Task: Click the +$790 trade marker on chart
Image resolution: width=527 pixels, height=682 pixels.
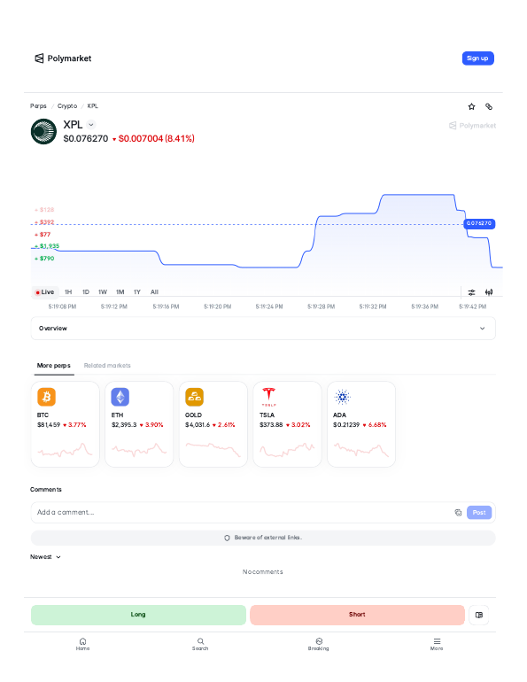Action: [x=44, y=259]
